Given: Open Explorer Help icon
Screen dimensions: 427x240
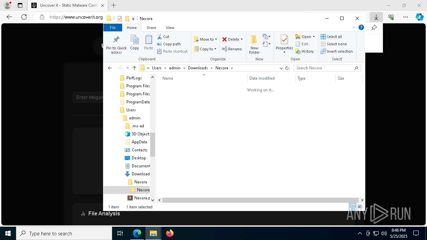Looking at the screenshot, I should click(x=361, y=28).
